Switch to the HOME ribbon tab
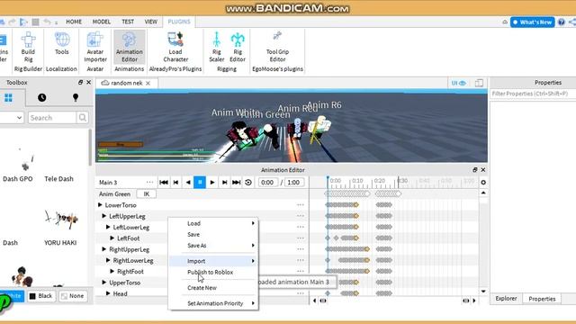 coord(74,22)
